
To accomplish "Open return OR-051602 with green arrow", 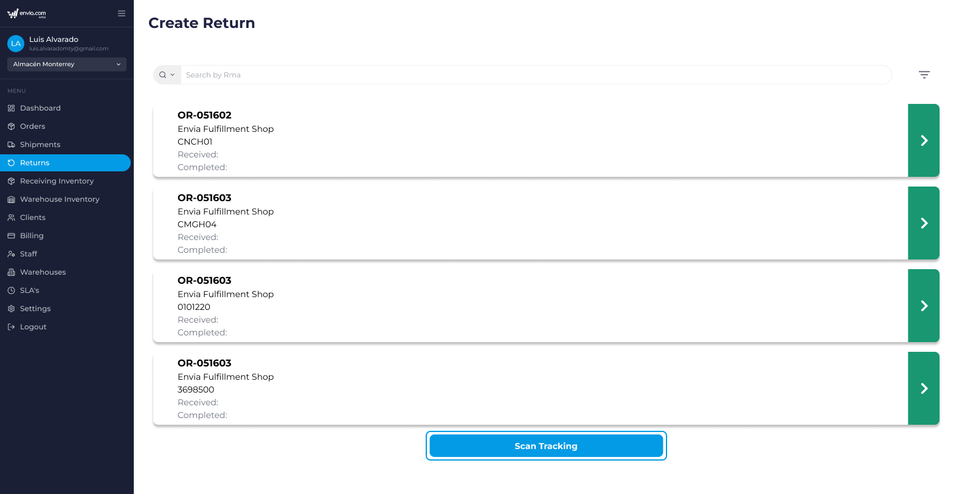I will click(x=923, y=140).
